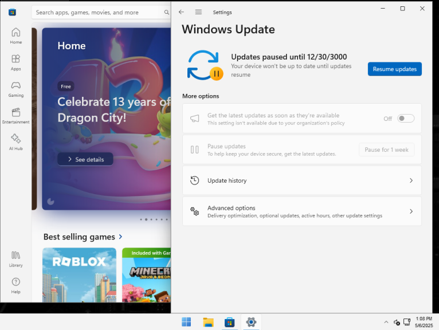
Task: Expand Advanced options chevron
Action: 411,211
